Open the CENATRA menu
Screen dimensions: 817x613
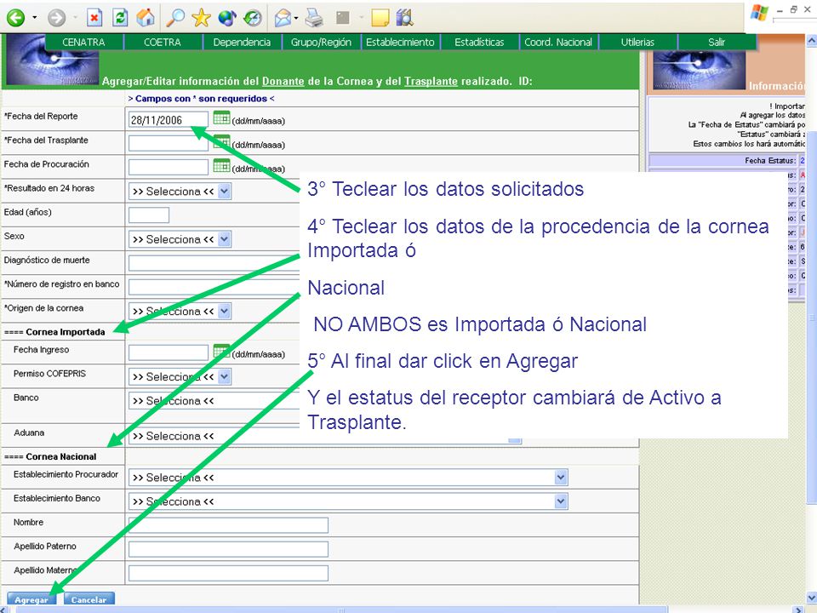pos(84,43)
